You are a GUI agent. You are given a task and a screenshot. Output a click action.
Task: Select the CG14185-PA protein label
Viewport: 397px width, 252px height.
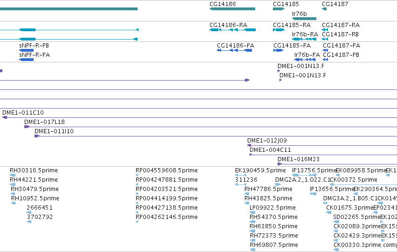click(292, 46)
